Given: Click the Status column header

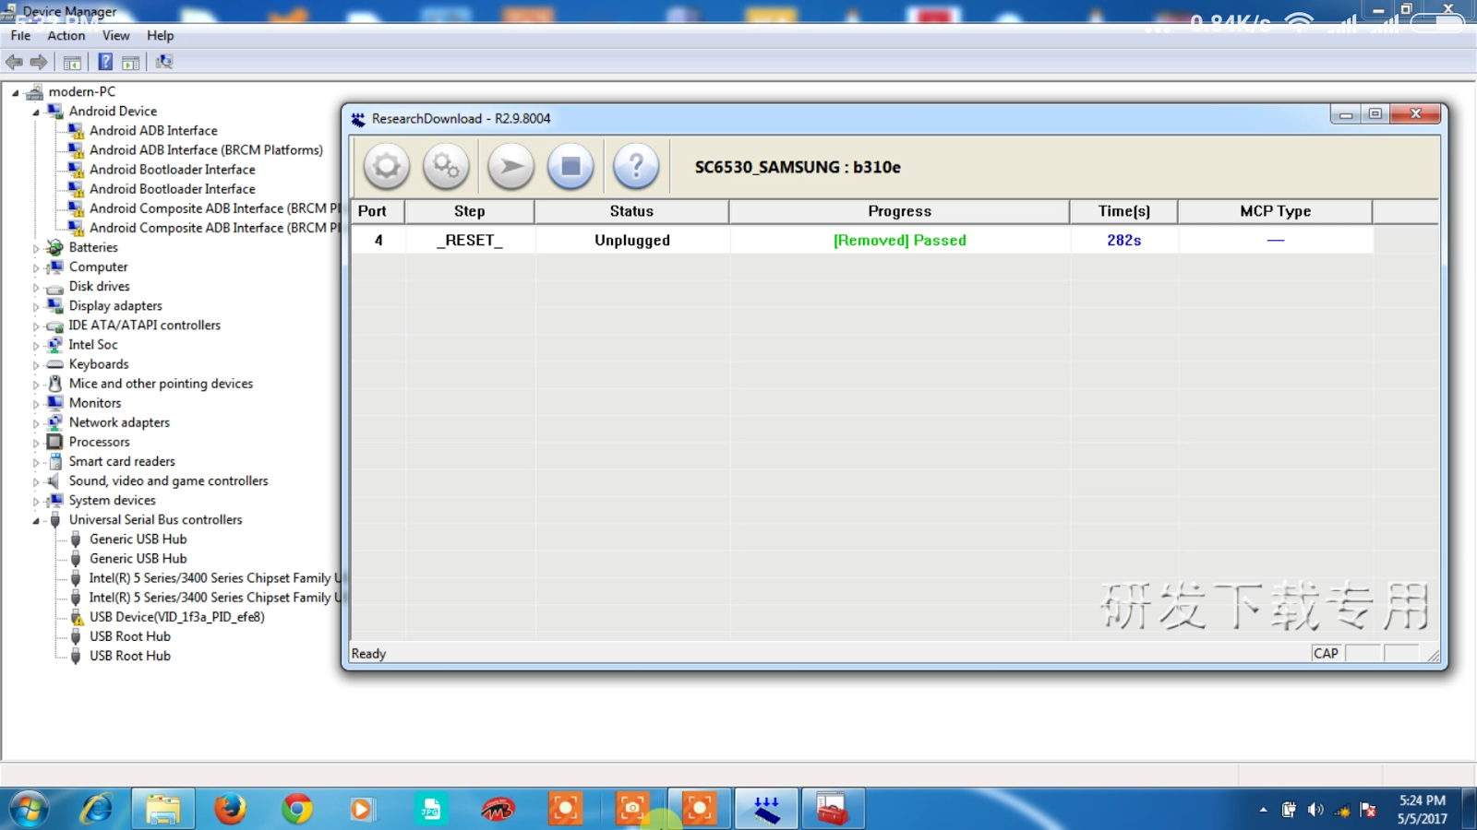Looking at the screenshot, I should coord(631,211).
